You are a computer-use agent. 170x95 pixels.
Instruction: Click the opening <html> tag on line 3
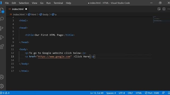[23, 21]
